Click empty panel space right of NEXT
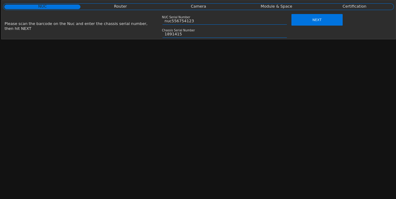 (369, 27)
